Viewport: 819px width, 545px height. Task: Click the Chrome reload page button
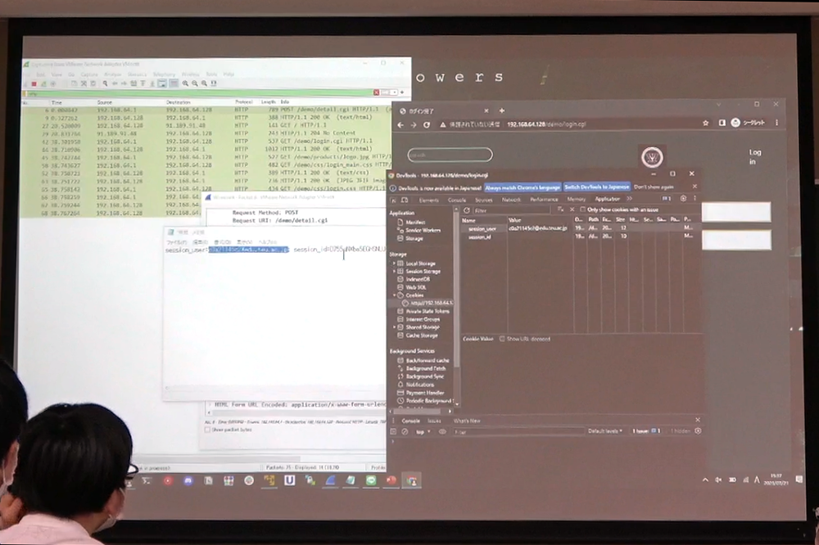click(x=427, y=124)
